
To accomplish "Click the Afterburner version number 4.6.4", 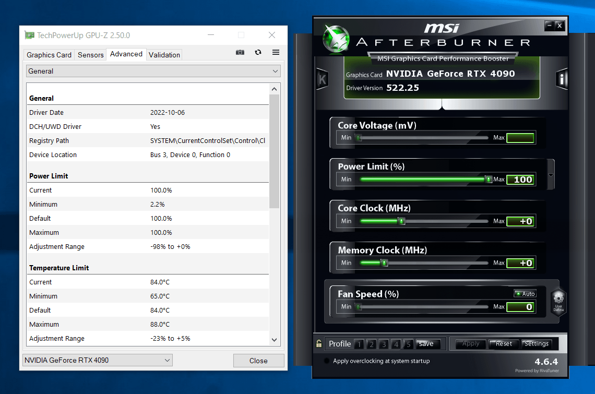I will pos(546,362).
